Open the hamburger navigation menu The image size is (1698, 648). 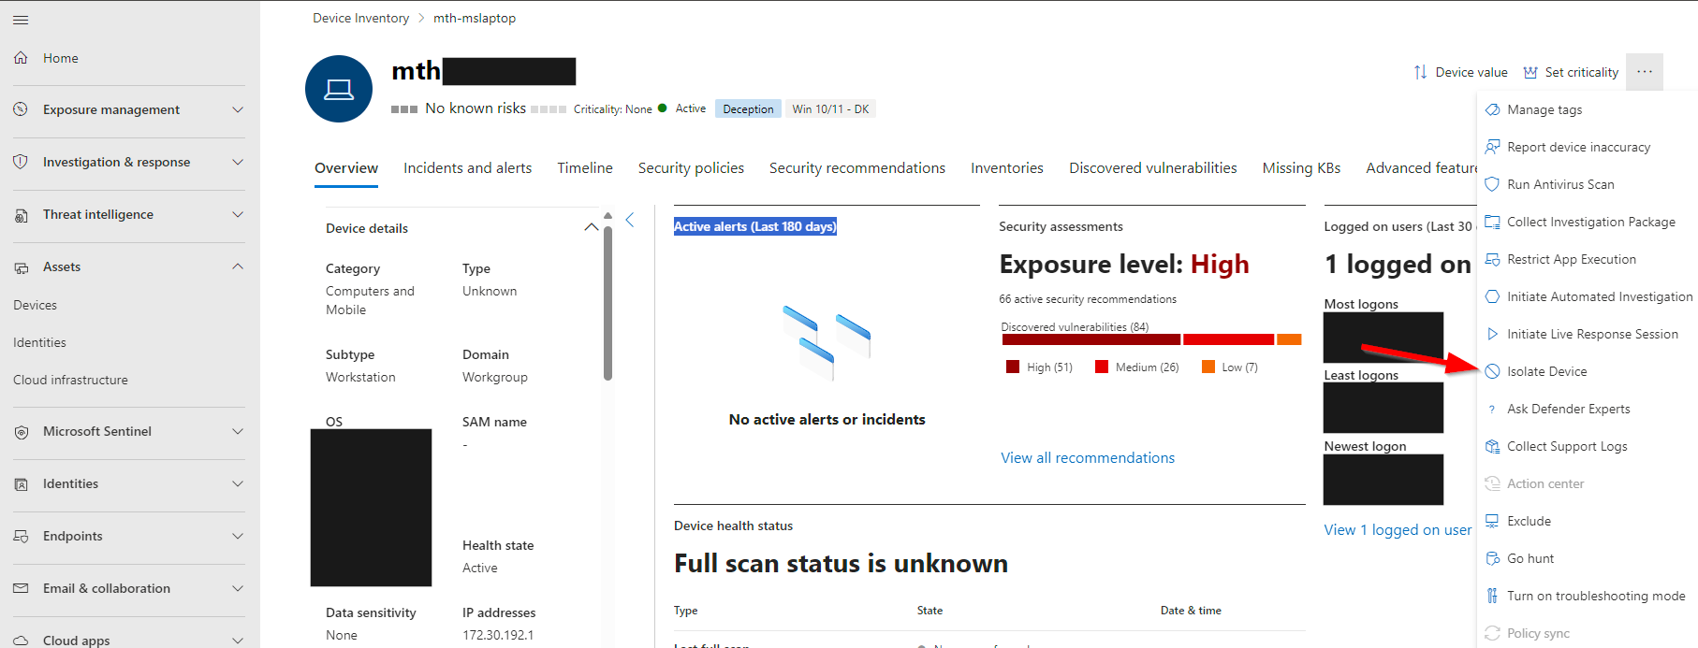point(21,20)
